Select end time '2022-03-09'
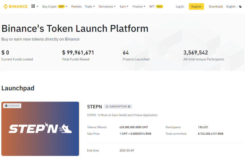Viewport: 245px width, 162px height. [x=127, y=151]
